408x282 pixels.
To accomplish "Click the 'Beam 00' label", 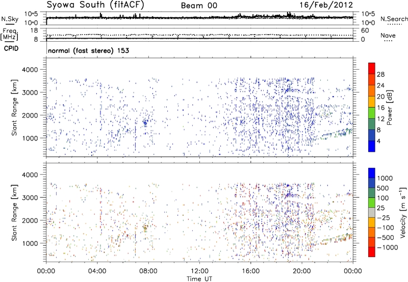I will point(199,6).
